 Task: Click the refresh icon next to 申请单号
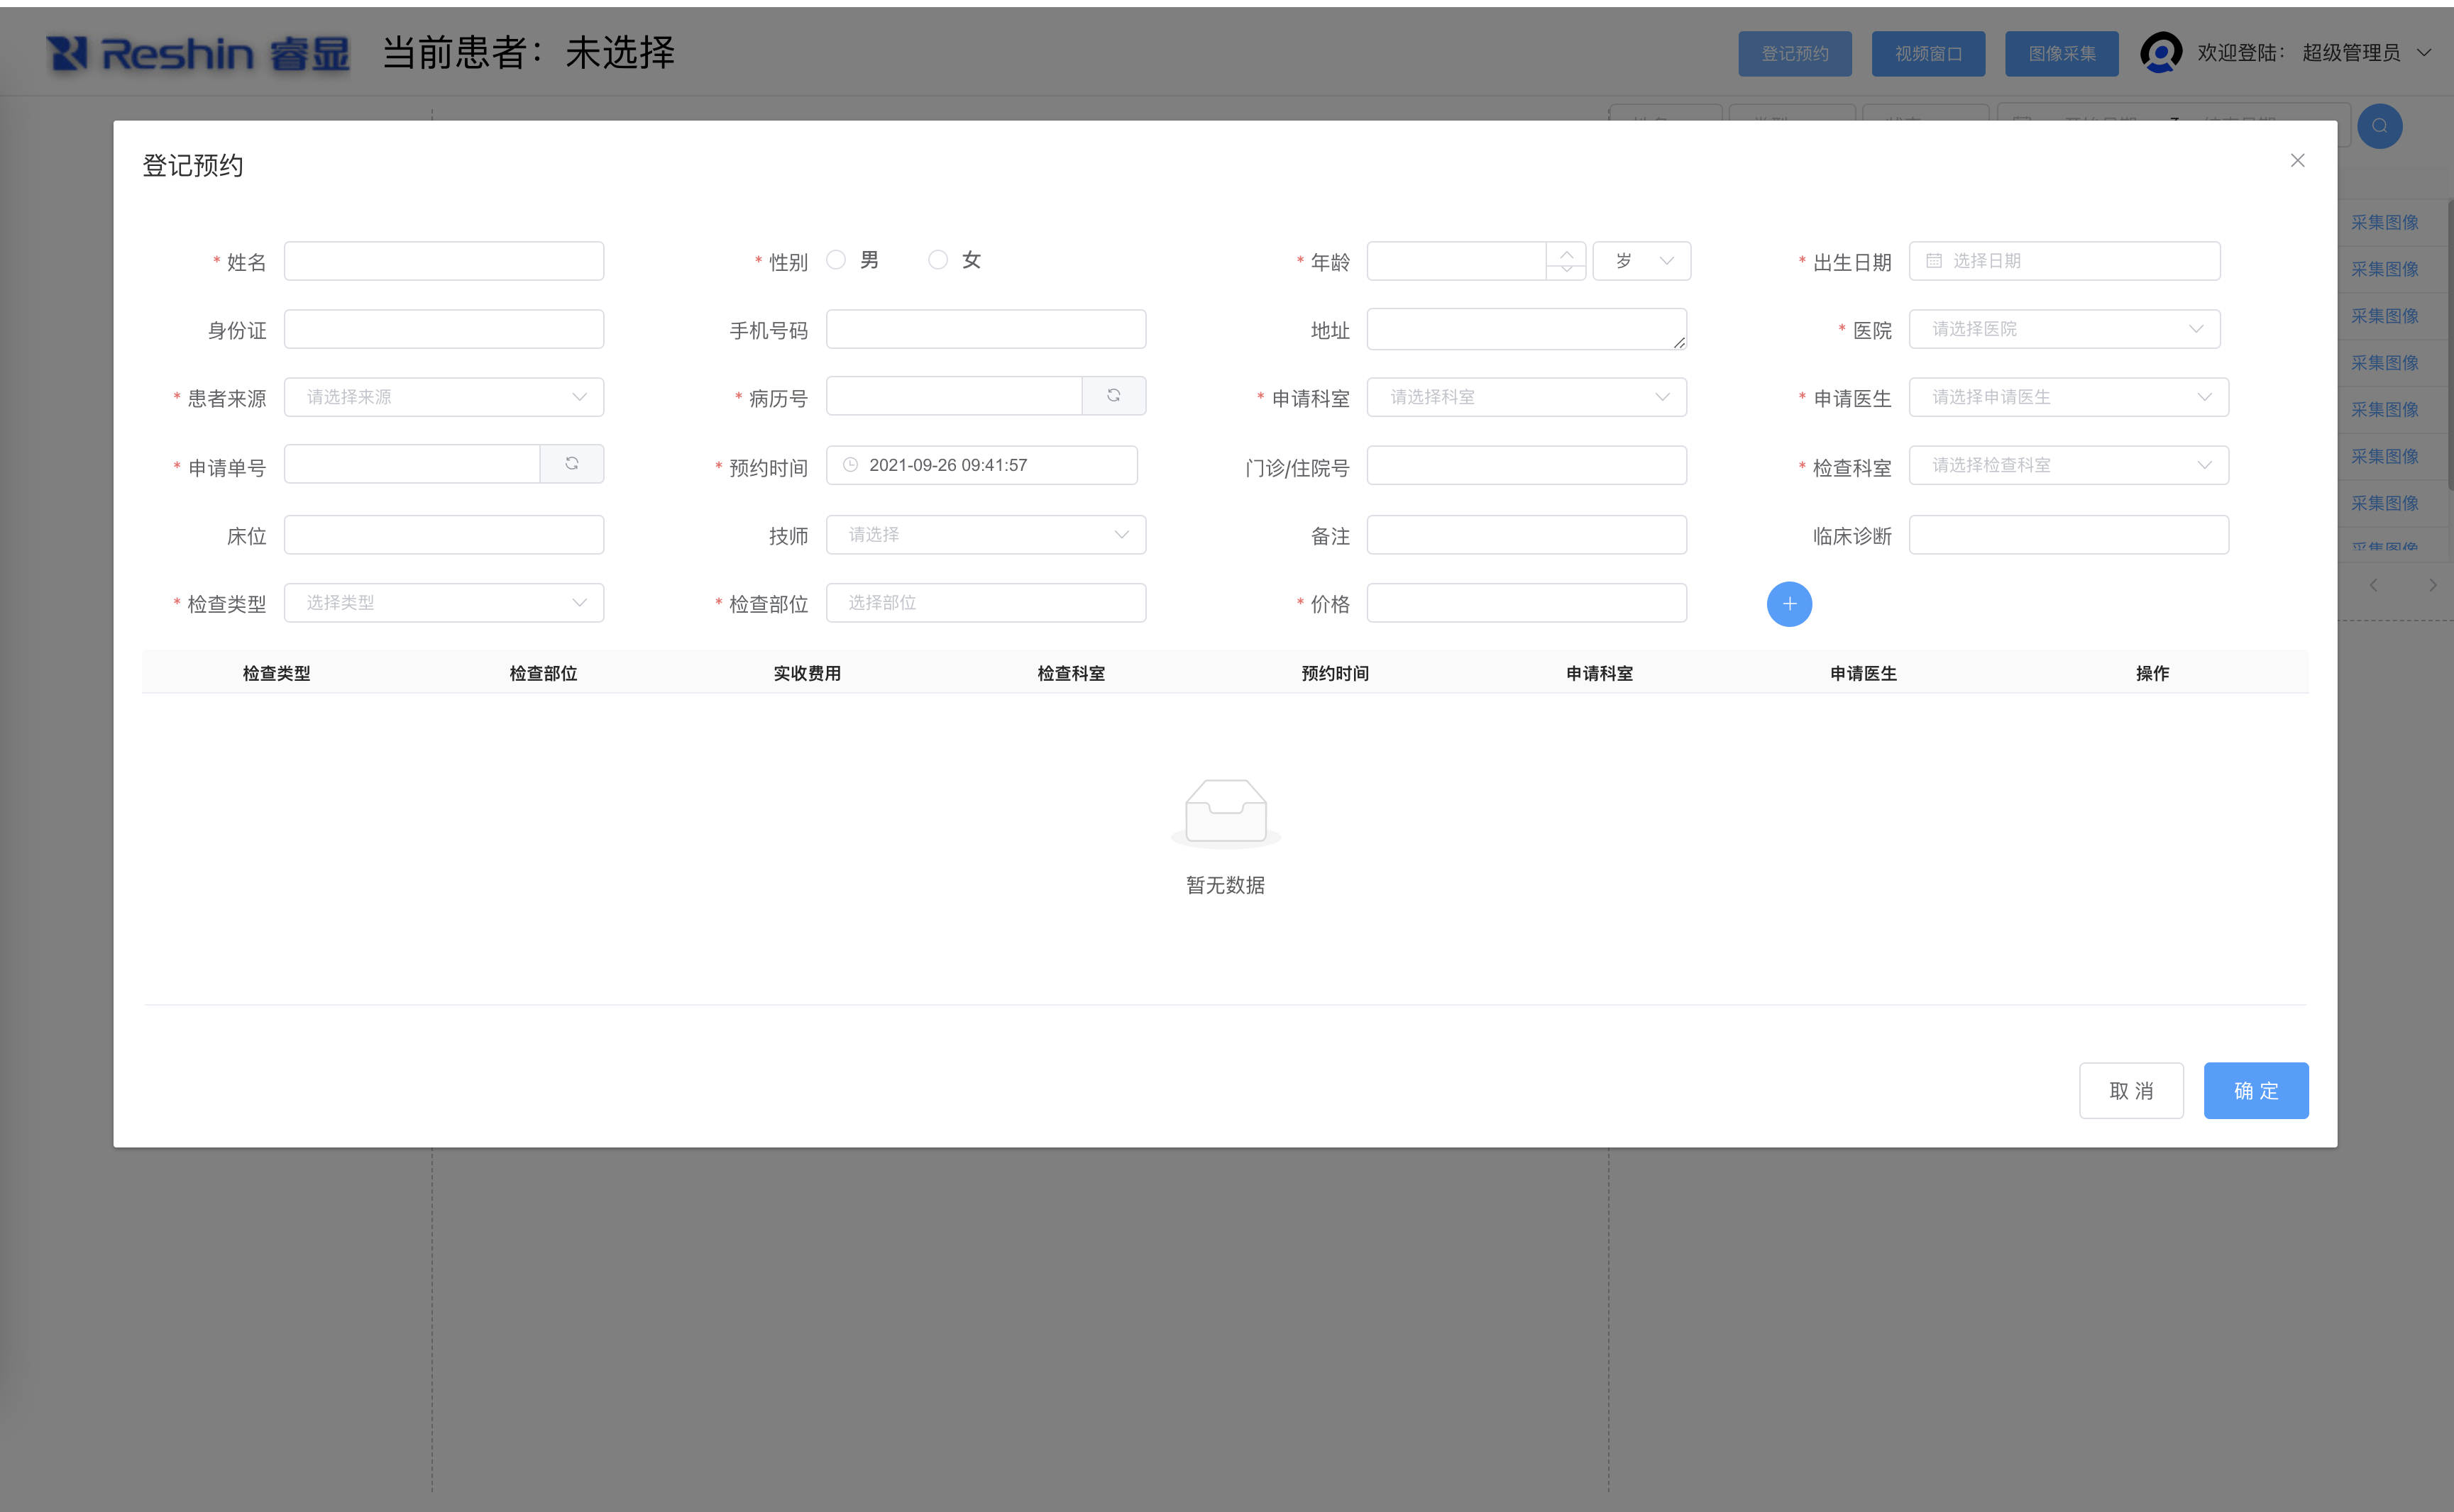[x=571, y=464]
